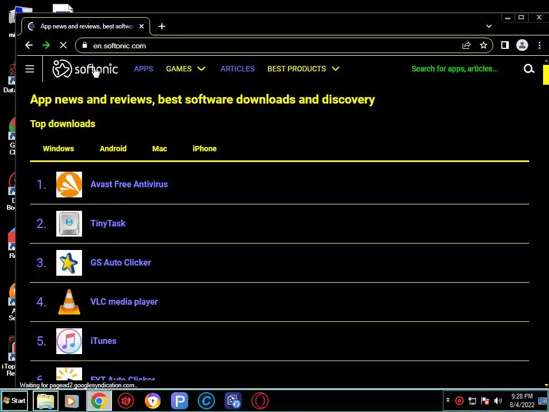Launch Windows Media Player from taskbar

click(72, 401)
